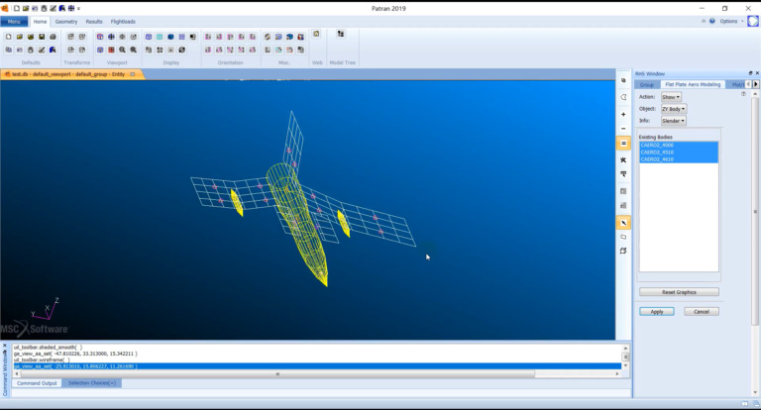Click the RHS Window vertical scrollbar
The width and height of the screenshot is (761, 410).
(755, 212)
